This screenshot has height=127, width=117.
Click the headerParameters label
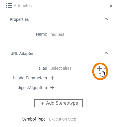(30, 78)
